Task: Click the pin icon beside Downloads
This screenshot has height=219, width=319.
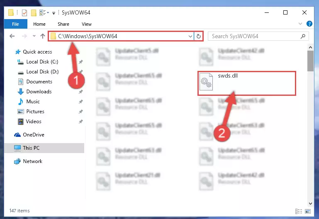Action: (81, 92)
